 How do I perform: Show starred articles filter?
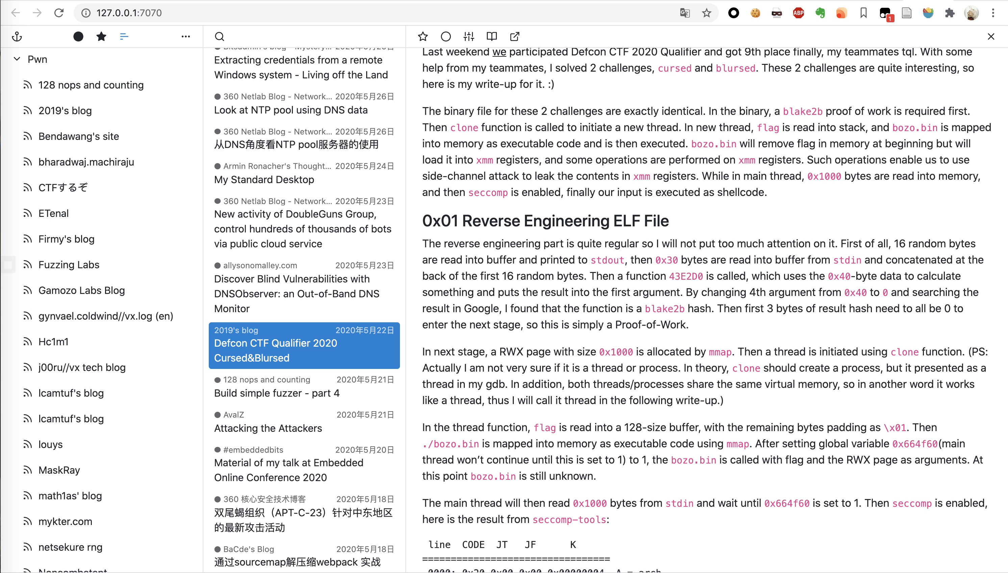tap(101, 36)
